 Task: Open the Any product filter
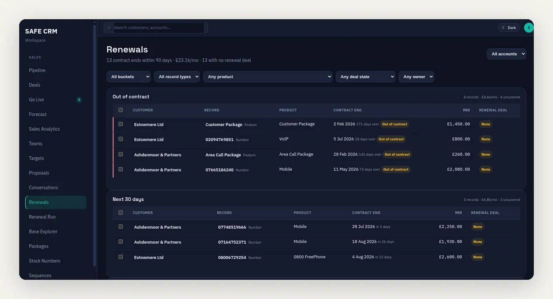[268, 76]
